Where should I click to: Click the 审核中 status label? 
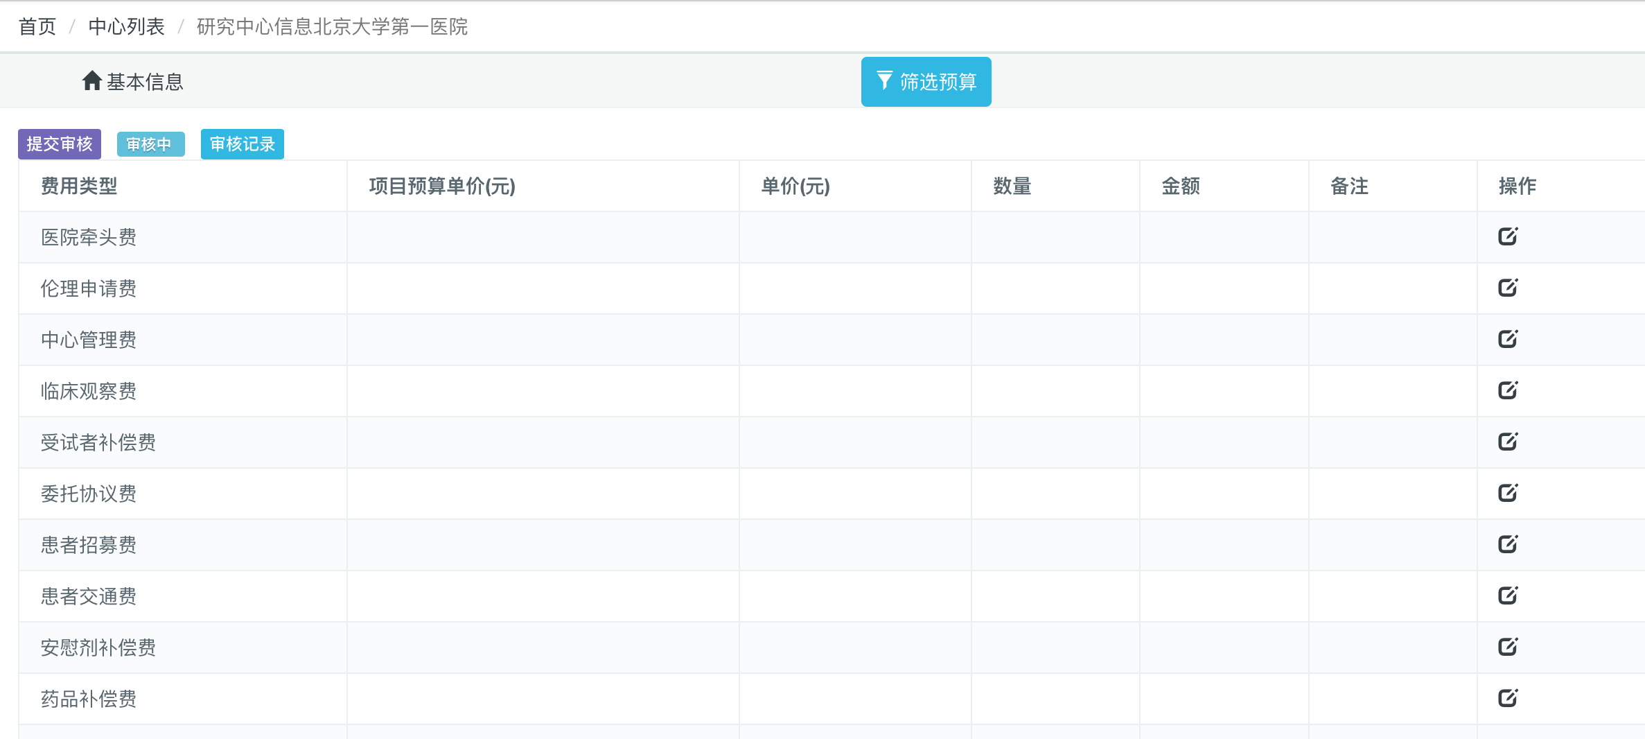click(150, 144)
